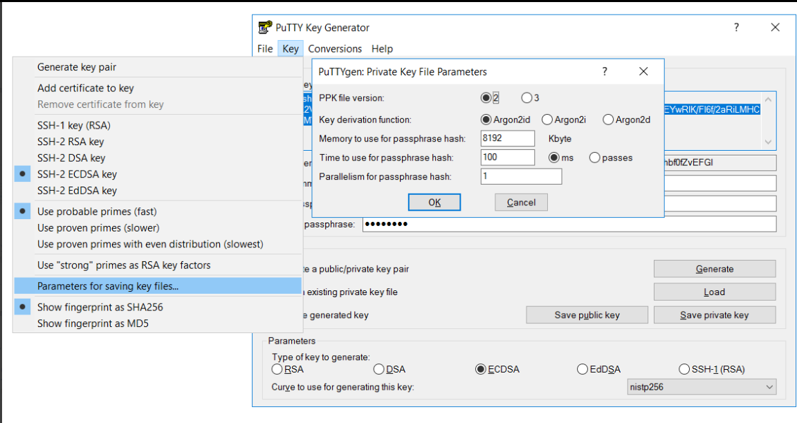
Task: Close the PuTTY Key Generator window
Action: pyautogui.click(x=775, y=28)
